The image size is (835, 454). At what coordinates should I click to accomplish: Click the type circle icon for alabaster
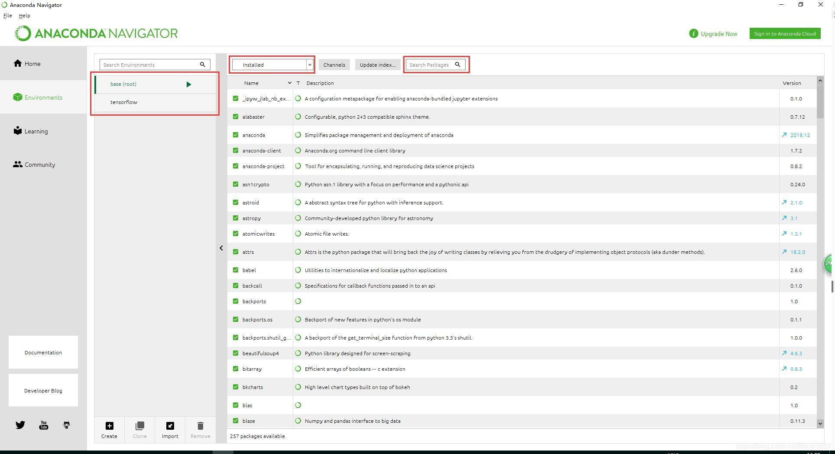coord(298,117)
